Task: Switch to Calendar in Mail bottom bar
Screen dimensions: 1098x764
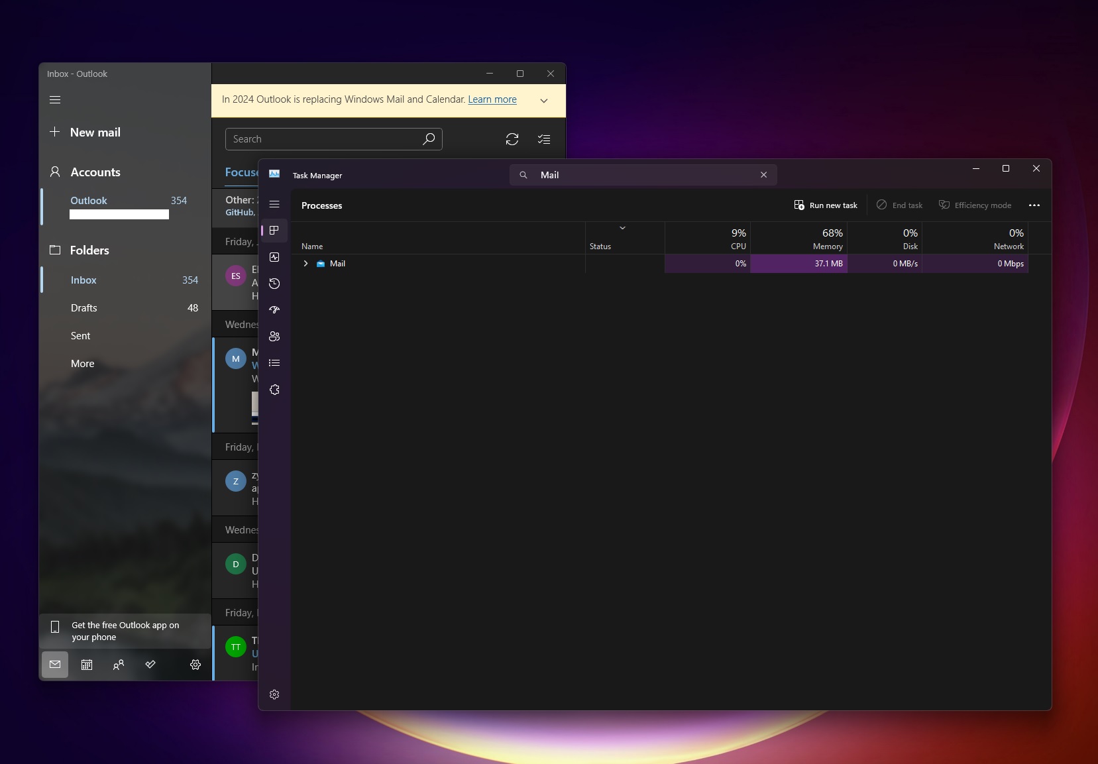Action: (87, 665)
